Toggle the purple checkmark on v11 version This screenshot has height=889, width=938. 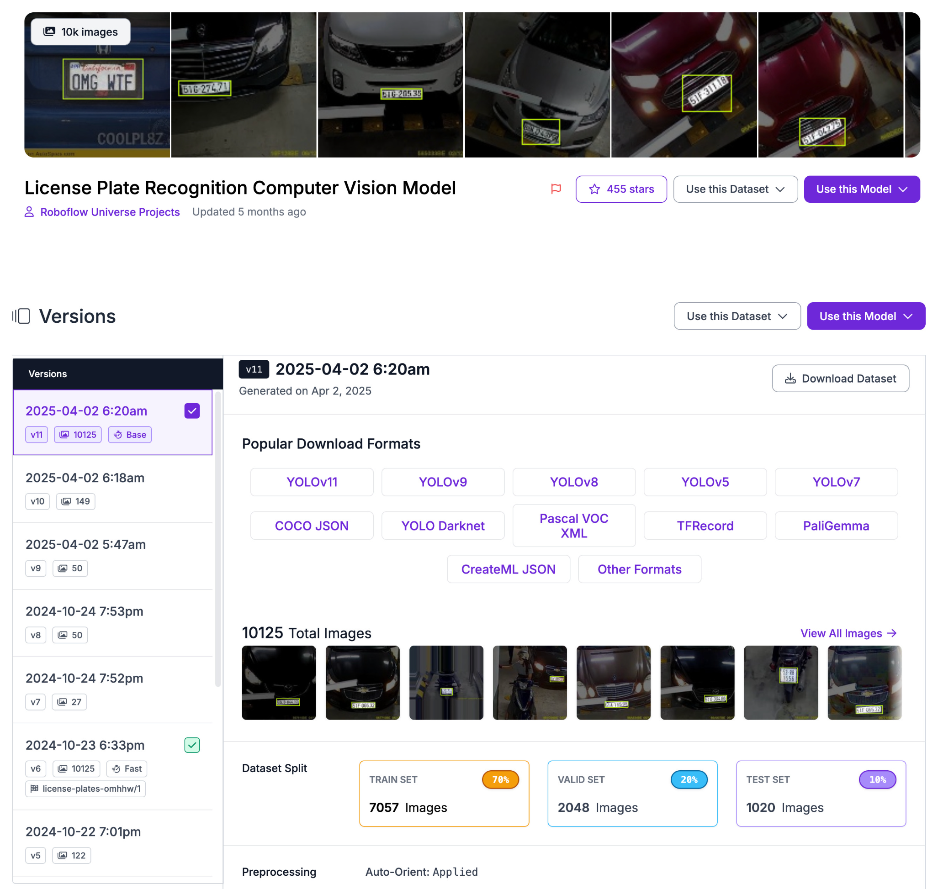click(x=192, y=411)
